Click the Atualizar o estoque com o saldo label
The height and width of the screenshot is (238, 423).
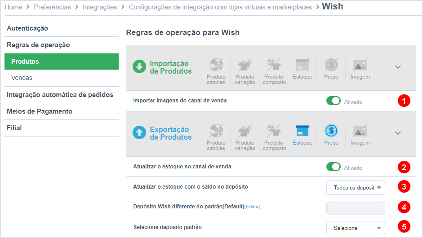tap(191, 187)
